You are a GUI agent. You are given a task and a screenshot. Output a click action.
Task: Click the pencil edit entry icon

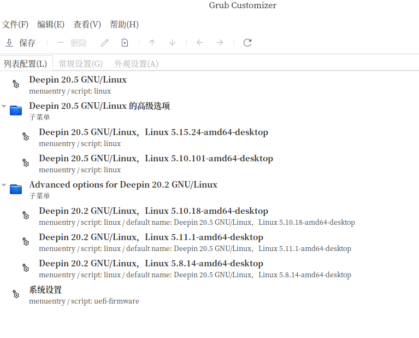[x=105, y=43]
